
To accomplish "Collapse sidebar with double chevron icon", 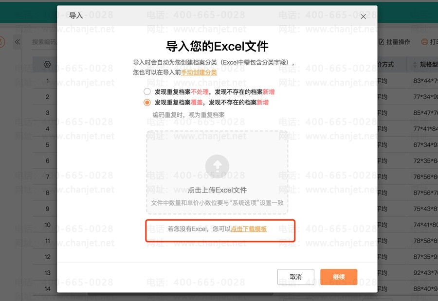I will point(18,42).
